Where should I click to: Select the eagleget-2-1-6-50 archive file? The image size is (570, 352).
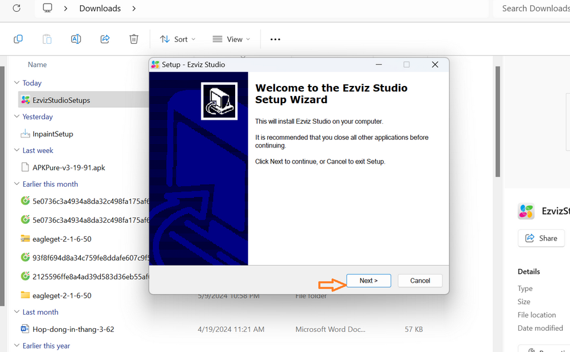pos(62,239)
